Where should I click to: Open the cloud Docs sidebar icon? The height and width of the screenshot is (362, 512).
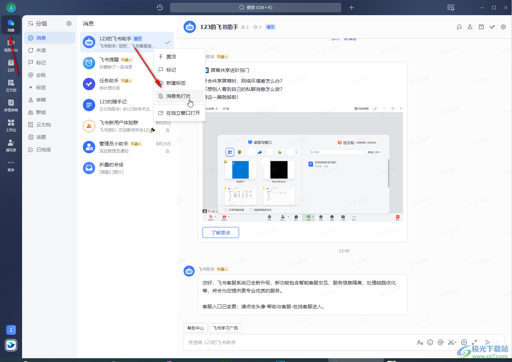click(11, 85)
